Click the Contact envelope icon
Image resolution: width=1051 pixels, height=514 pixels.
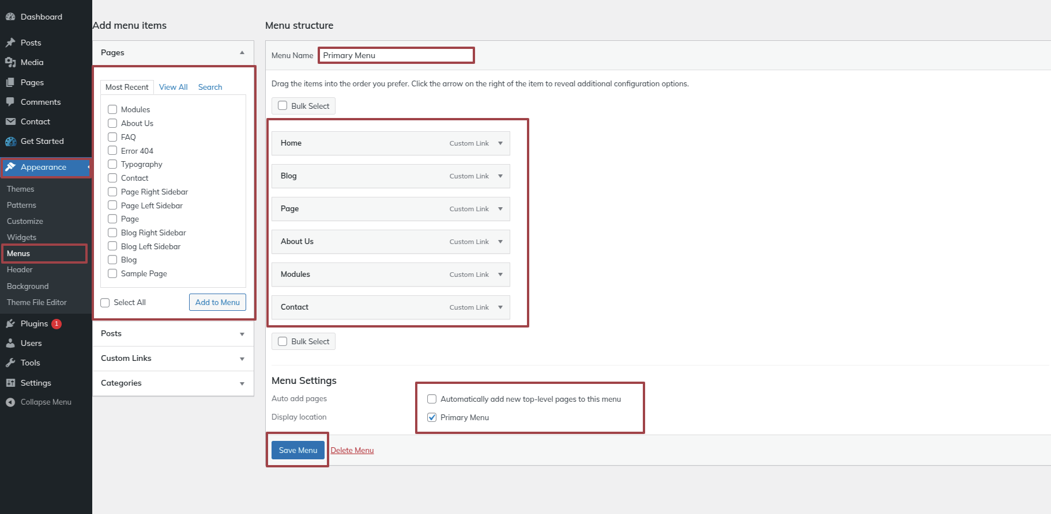pos(10,121)
